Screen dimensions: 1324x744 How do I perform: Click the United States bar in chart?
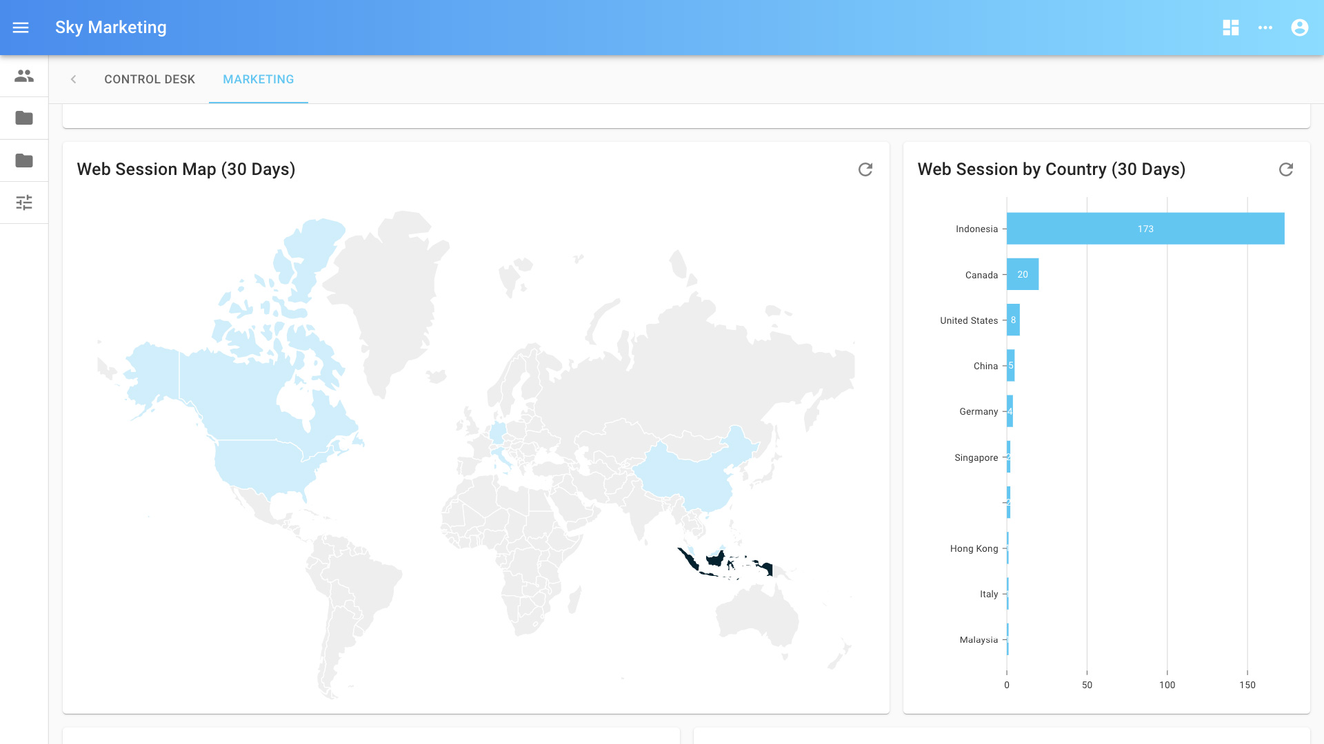tap(1013, 320)
